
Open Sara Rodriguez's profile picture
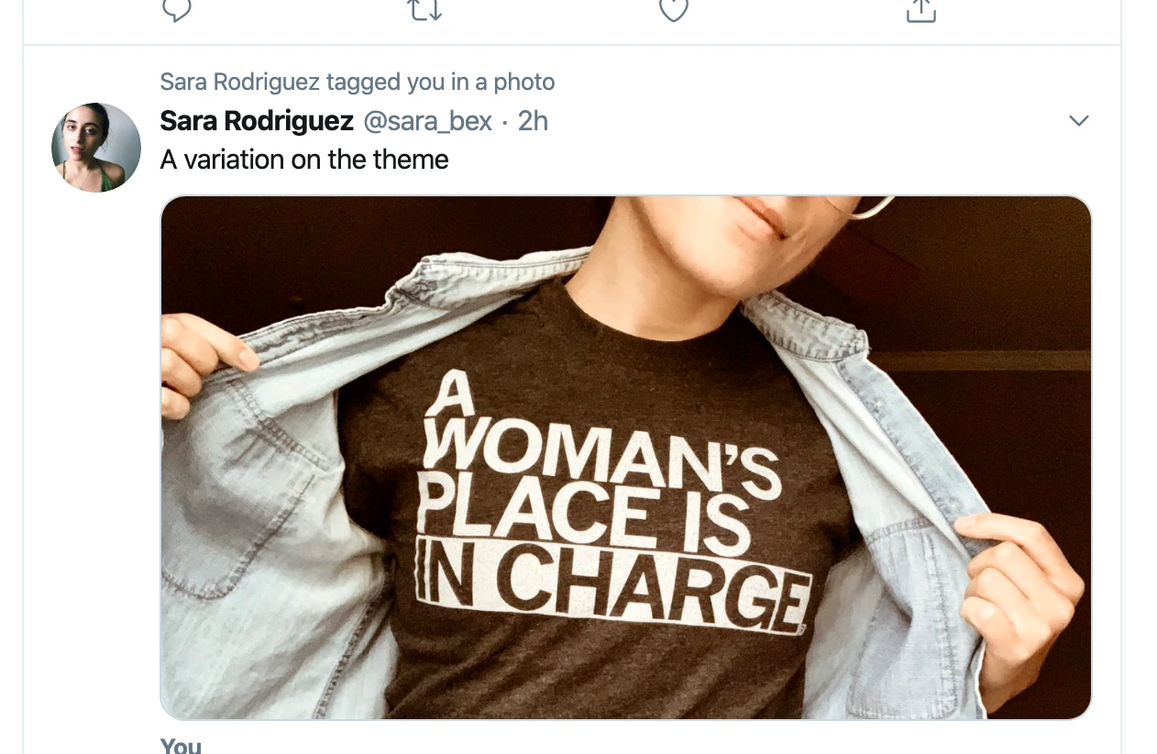pos(96,148)
